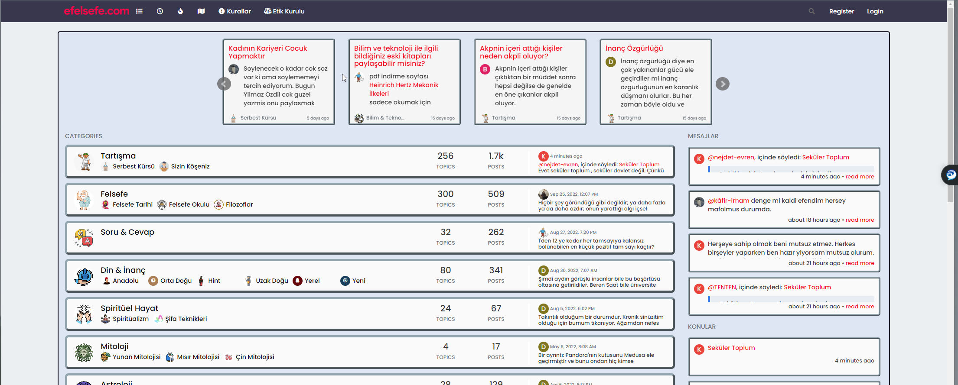Viewport: 958px width, 385px height.
Task: Open the Din & İnanç category
Action: (x=123, y=270)
